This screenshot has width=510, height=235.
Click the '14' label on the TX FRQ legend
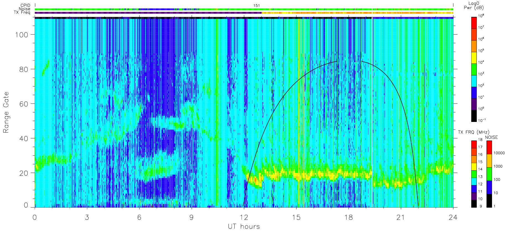[x=480, y=169]
